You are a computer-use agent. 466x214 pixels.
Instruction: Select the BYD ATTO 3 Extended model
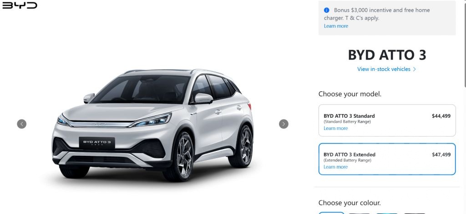[x=387, y=159]
